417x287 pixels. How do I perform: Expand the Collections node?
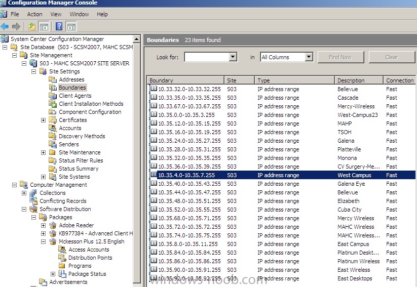24,193
